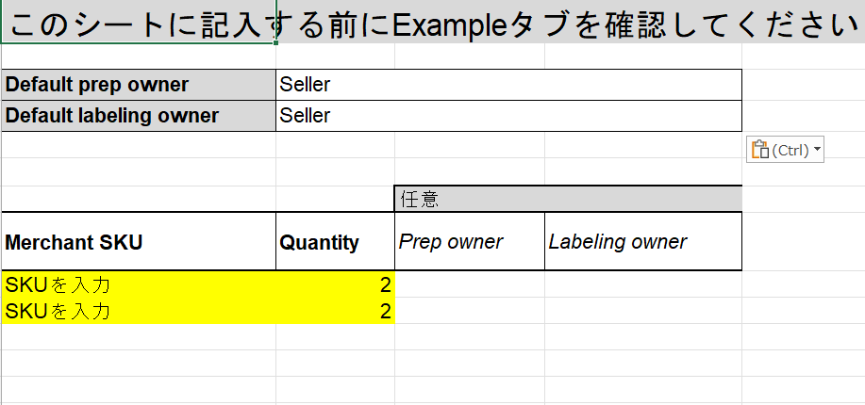Viewport: 865px width, 405px height.
Task: Select second row quantity cell with 2
Action: [336, 311]
